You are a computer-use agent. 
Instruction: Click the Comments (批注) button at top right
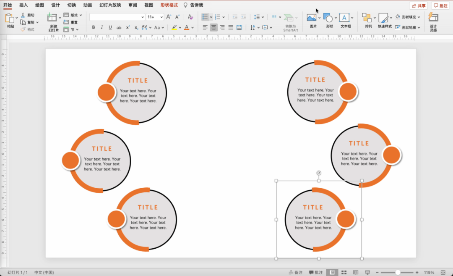point(440,5)
